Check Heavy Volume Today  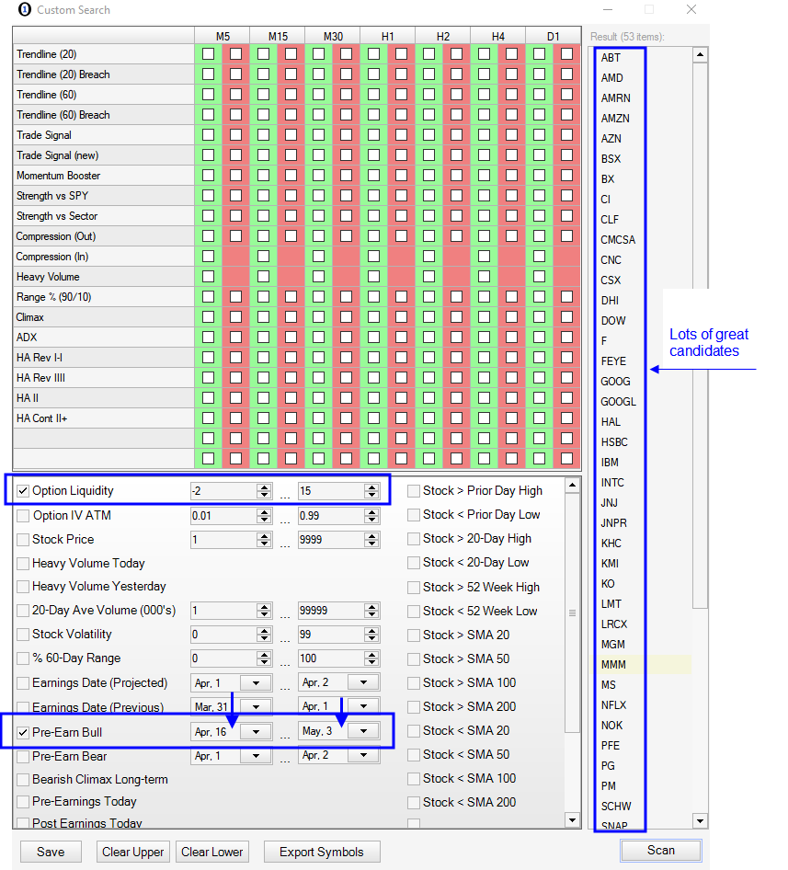pos(23,564)
